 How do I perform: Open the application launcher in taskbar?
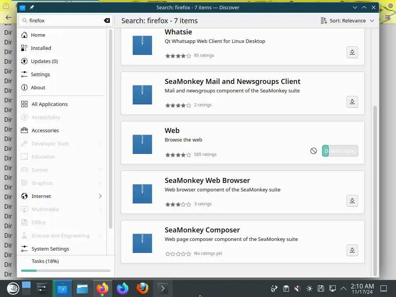click(13, 288)
